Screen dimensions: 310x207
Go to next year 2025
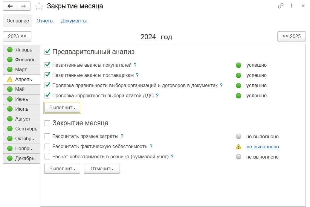[x=291, y=36]
